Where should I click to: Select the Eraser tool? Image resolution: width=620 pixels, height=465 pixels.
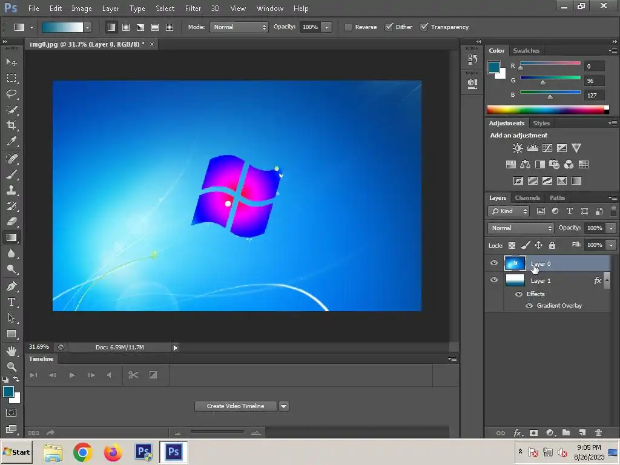pyautogui.click(x=12, y=222)
